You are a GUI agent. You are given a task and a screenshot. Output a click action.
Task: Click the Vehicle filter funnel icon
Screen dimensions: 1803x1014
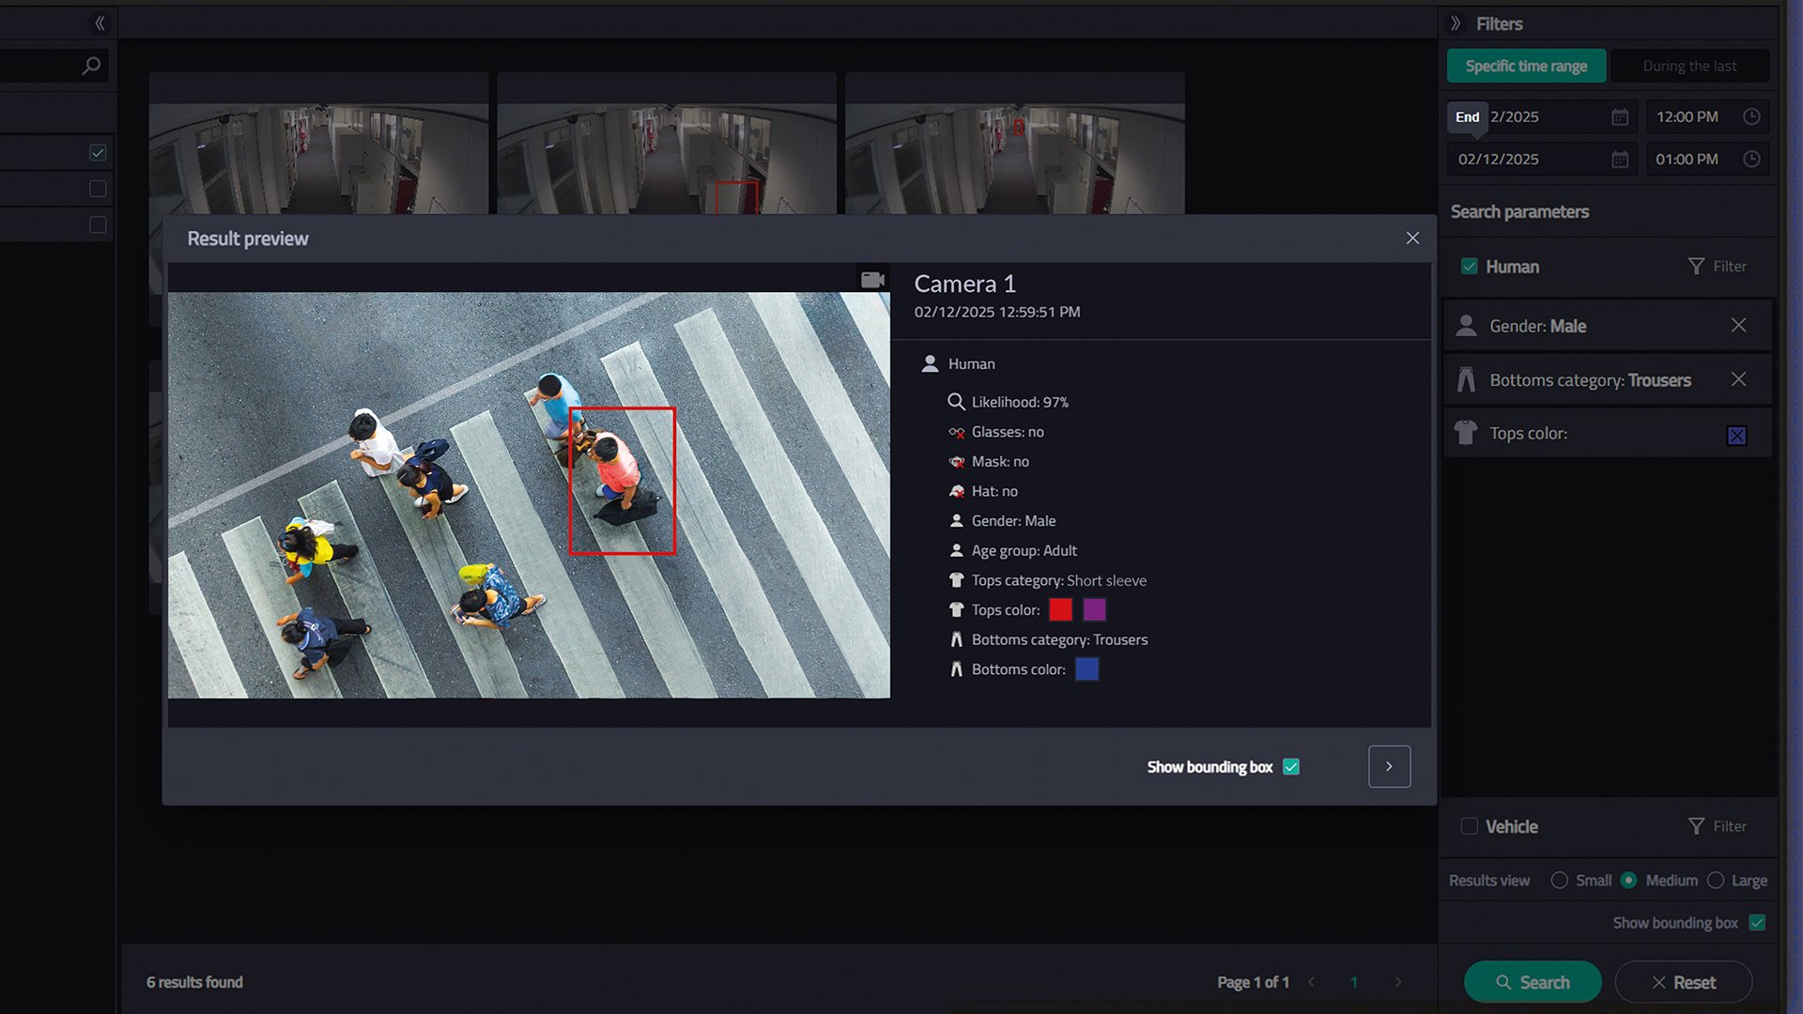pos(1696,826)
